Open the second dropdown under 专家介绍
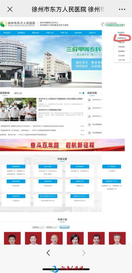This screenshot has height=273, width=132. (x=52, y=227)
